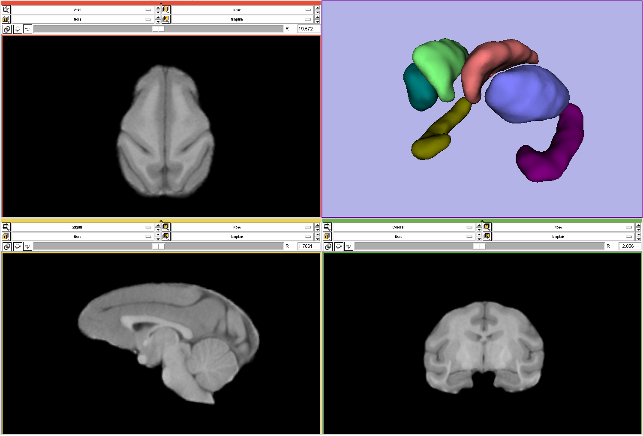Image resolution: width=643 pixels, height=436 pixels.
Task: Click the link slices icon in Axial viewer
Action: [7, 29]
